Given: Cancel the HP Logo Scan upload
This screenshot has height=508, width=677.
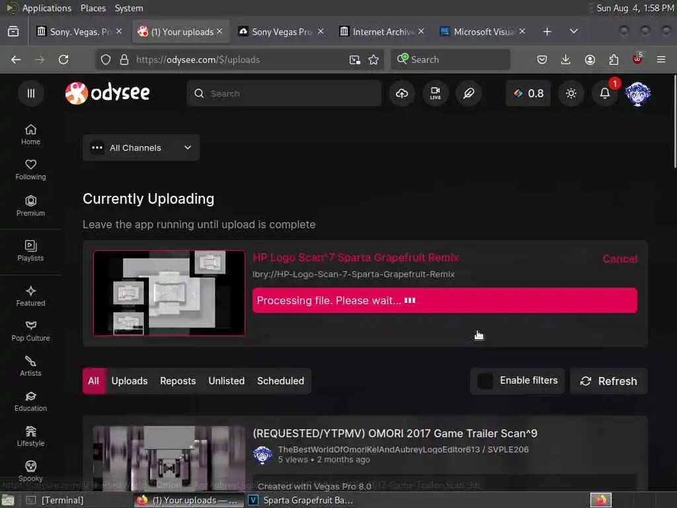Looking at the screenshot, I should coord(619,259).
